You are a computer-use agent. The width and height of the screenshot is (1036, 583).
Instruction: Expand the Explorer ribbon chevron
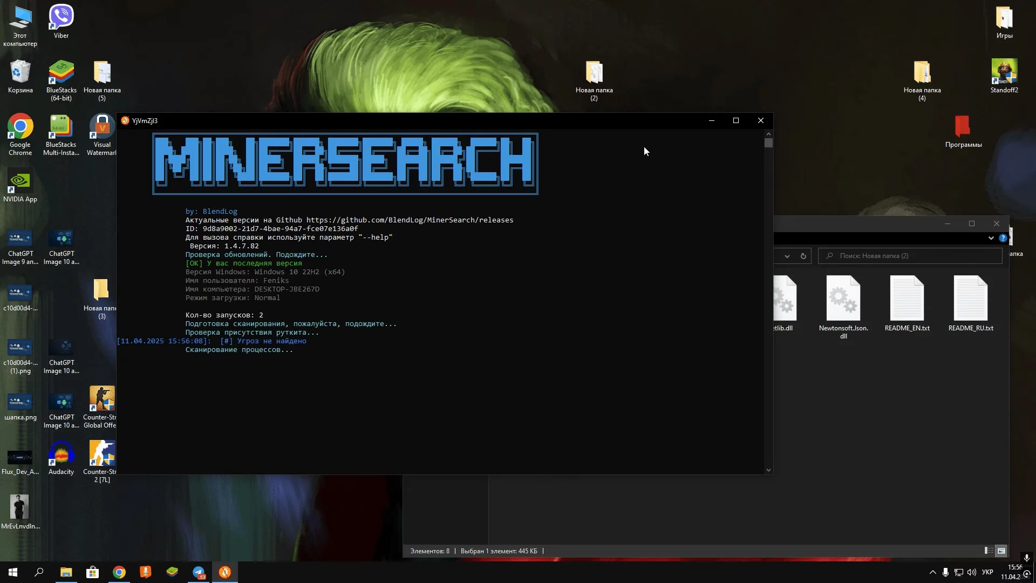pyautogui.click(x=991, y=238)
